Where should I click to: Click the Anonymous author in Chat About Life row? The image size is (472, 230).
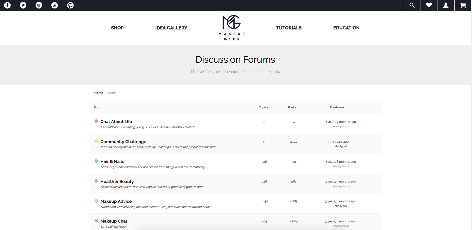point(341,126)
